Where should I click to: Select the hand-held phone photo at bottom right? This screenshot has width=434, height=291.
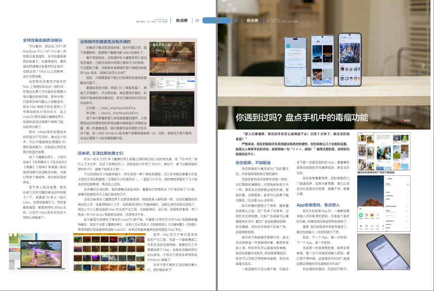click(x=384, y=252)
